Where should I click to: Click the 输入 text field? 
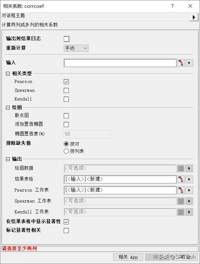120,63
